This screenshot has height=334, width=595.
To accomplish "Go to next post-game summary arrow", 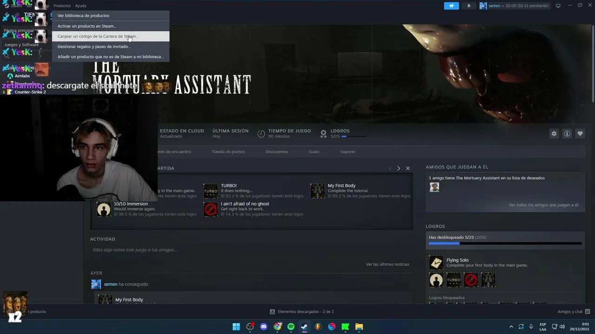I will click(x=398, y=168).
